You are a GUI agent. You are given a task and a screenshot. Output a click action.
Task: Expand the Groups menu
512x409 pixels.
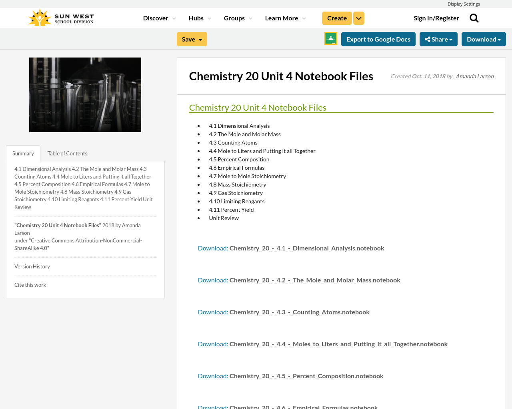click(x=238, y=18)
